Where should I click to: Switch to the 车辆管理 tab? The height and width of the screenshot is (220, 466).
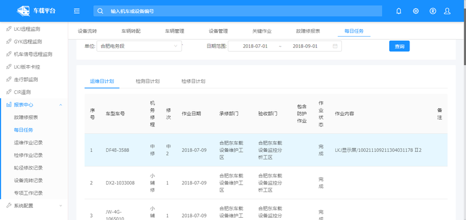[x=175, y=31]
